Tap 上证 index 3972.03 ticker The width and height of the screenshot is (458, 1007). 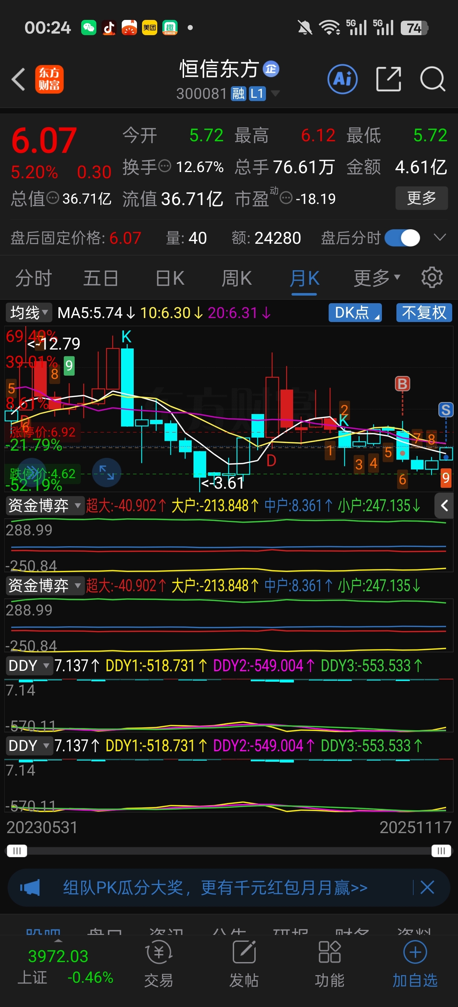click(65, 966)
